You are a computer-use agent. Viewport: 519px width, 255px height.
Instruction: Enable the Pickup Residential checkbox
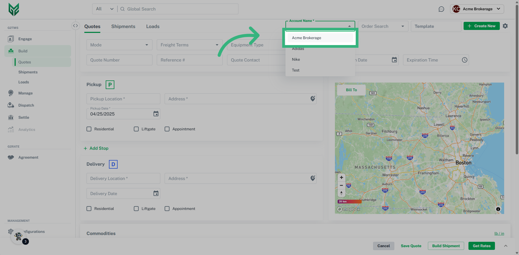(89, 129)
